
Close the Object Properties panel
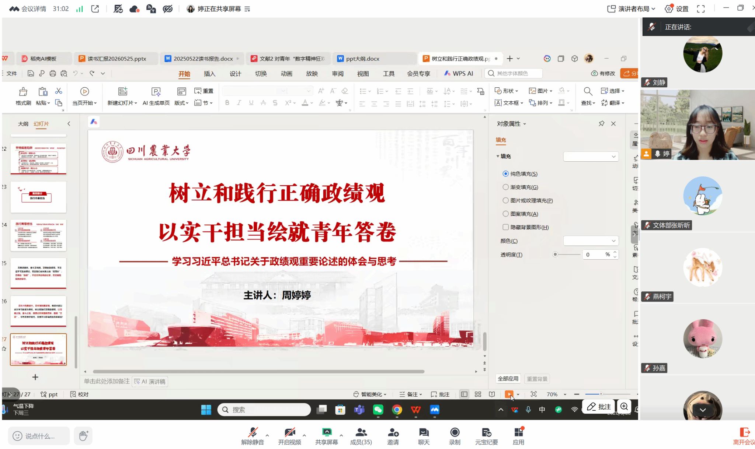pyautogui.click(x=613, y=123)
